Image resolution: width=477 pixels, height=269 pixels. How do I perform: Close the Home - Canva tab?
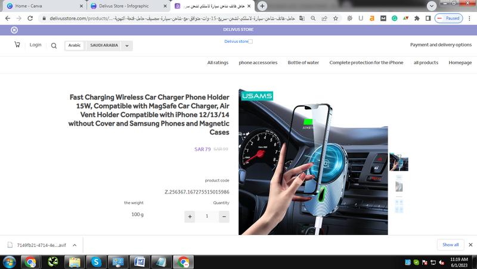(81, 6)
